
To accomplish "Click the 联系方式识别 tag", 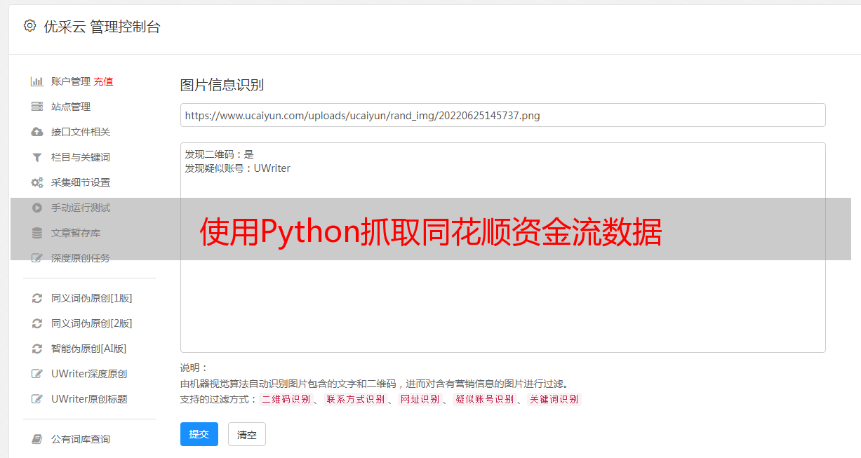I will pyautogui.click(x=355, y=399).
